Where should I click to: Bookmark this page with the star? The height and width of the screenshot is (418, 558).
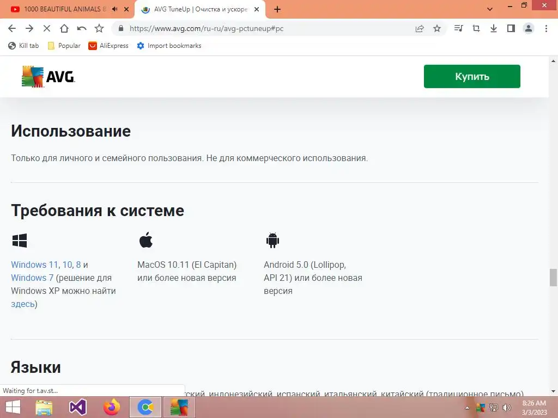(437, 28)
